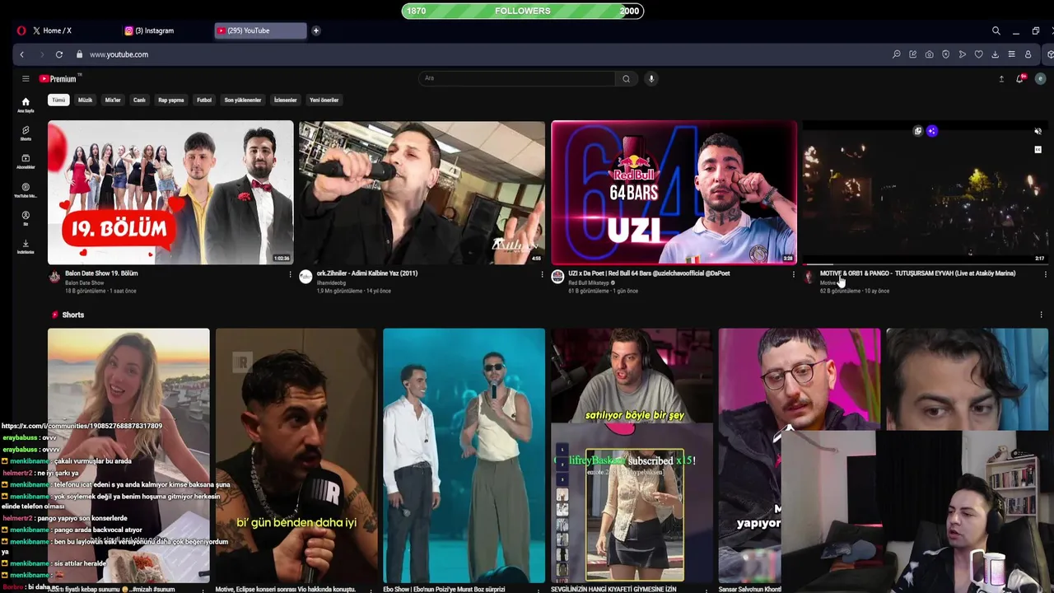
Task: Start voice search with microphone
Action: point(651,79)
